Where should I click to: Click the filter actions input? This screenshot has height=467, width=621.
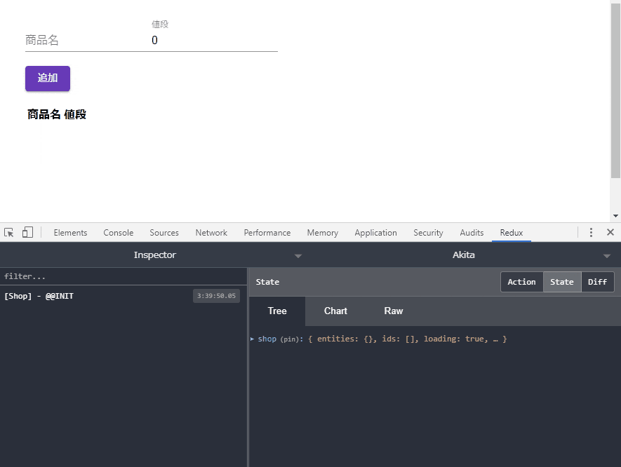(x=123, y=276)
